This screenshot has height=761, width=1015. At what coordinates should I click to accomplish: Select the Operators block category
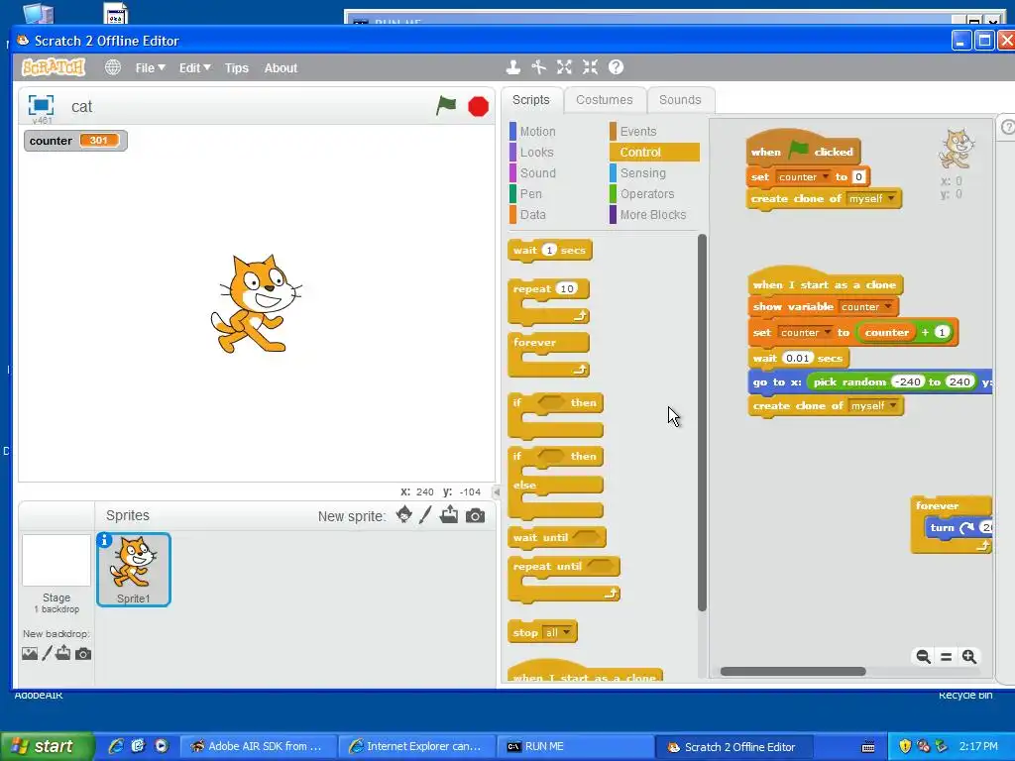point(647,193)
